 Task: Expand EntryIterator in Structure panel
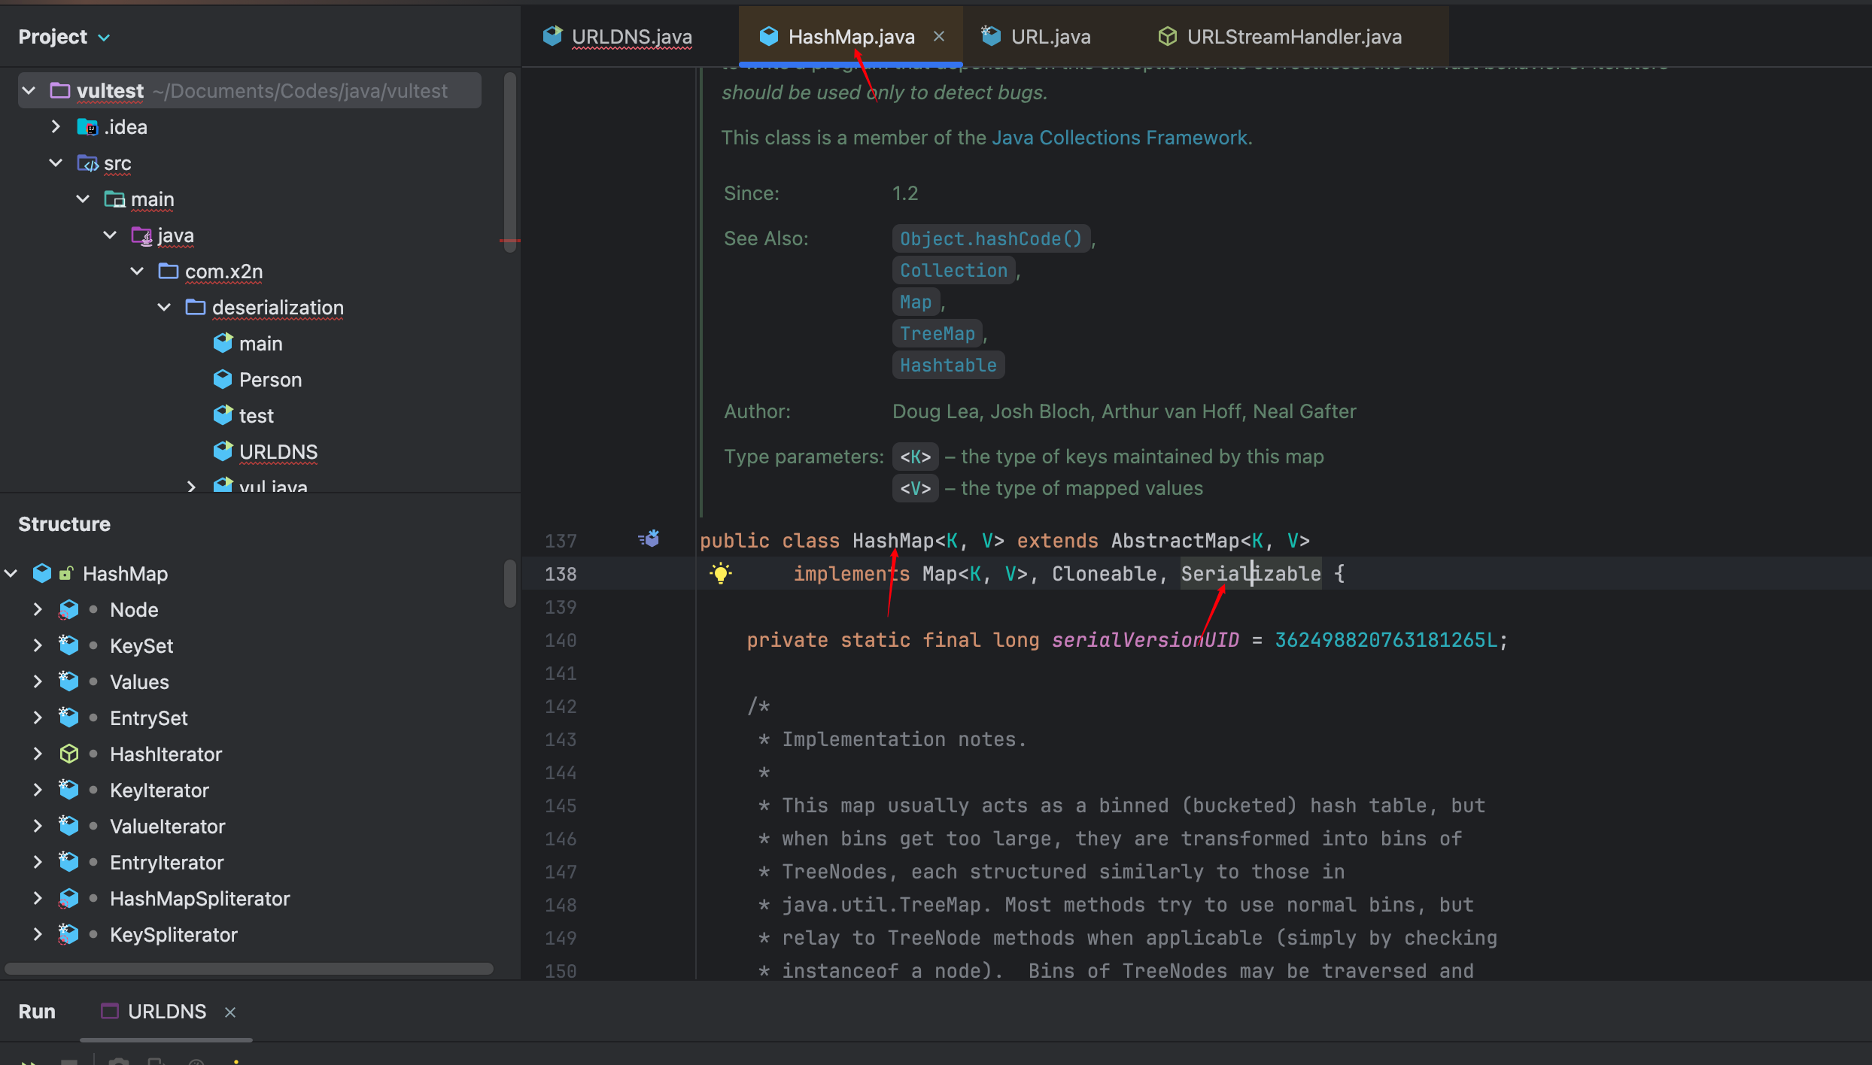click(38, 862)
